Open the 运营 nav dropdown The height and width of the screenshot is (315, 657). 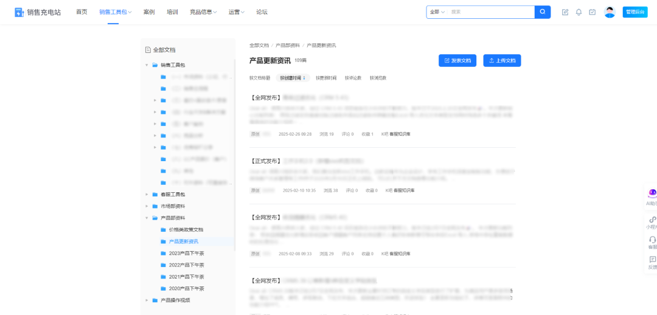(x=237, y=12)
